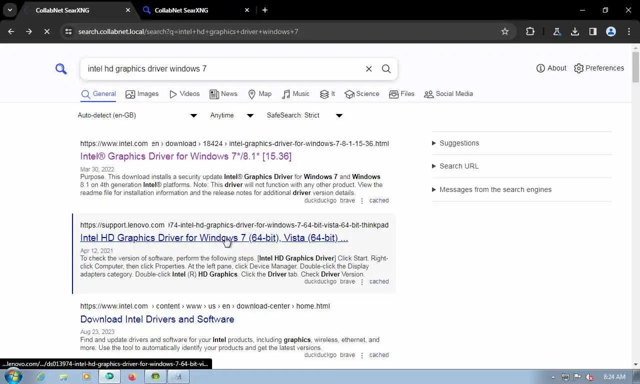640x384 pixels.
Task: Open Firefox from the taskbar
Action: [x=132, y=377]
